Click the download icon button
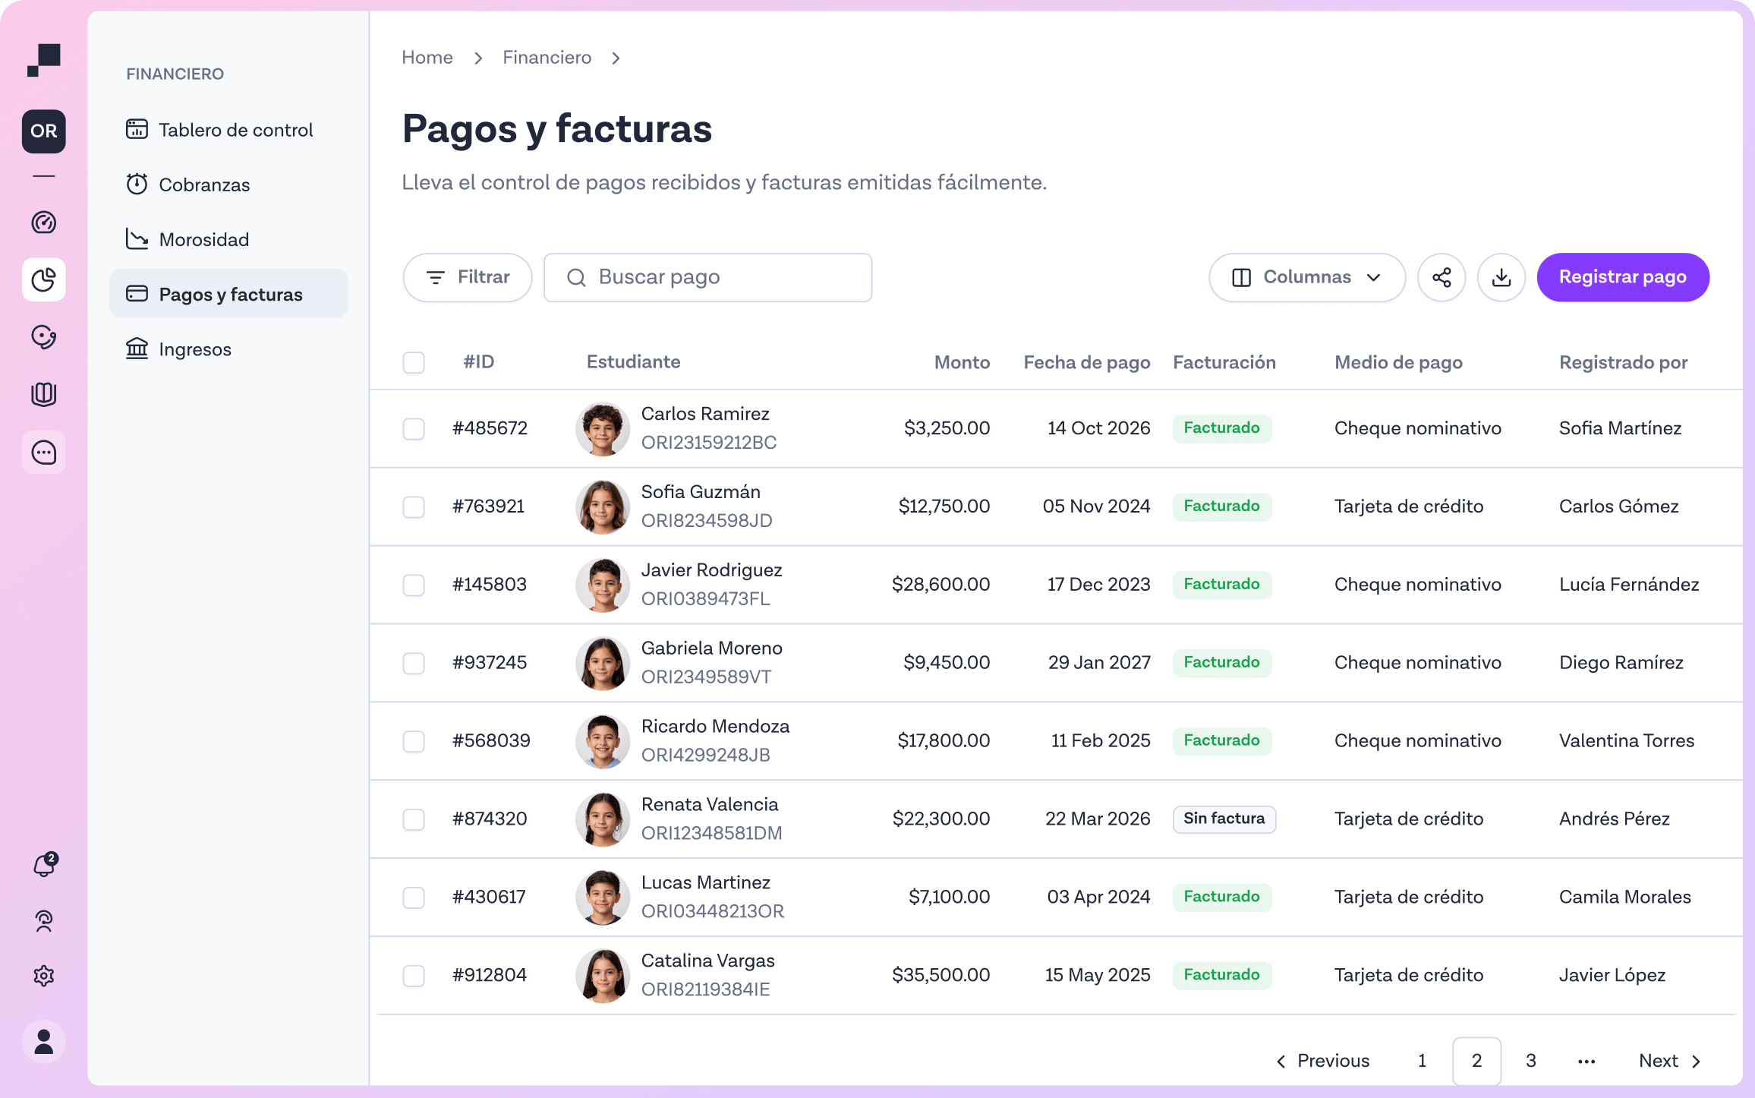1755x1098 pixels. point(1501,277)
